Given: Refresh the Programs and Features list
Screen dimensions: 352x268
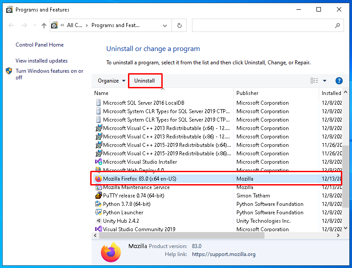Looking at the screenshot, I should [x=180, y=25].
